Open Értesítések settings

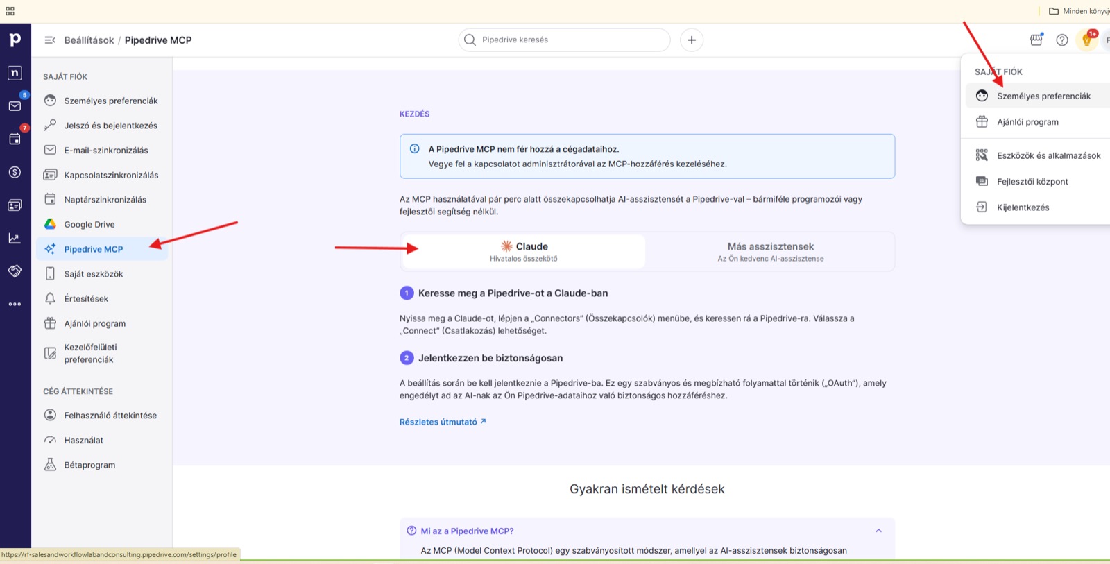click(102, 298)
